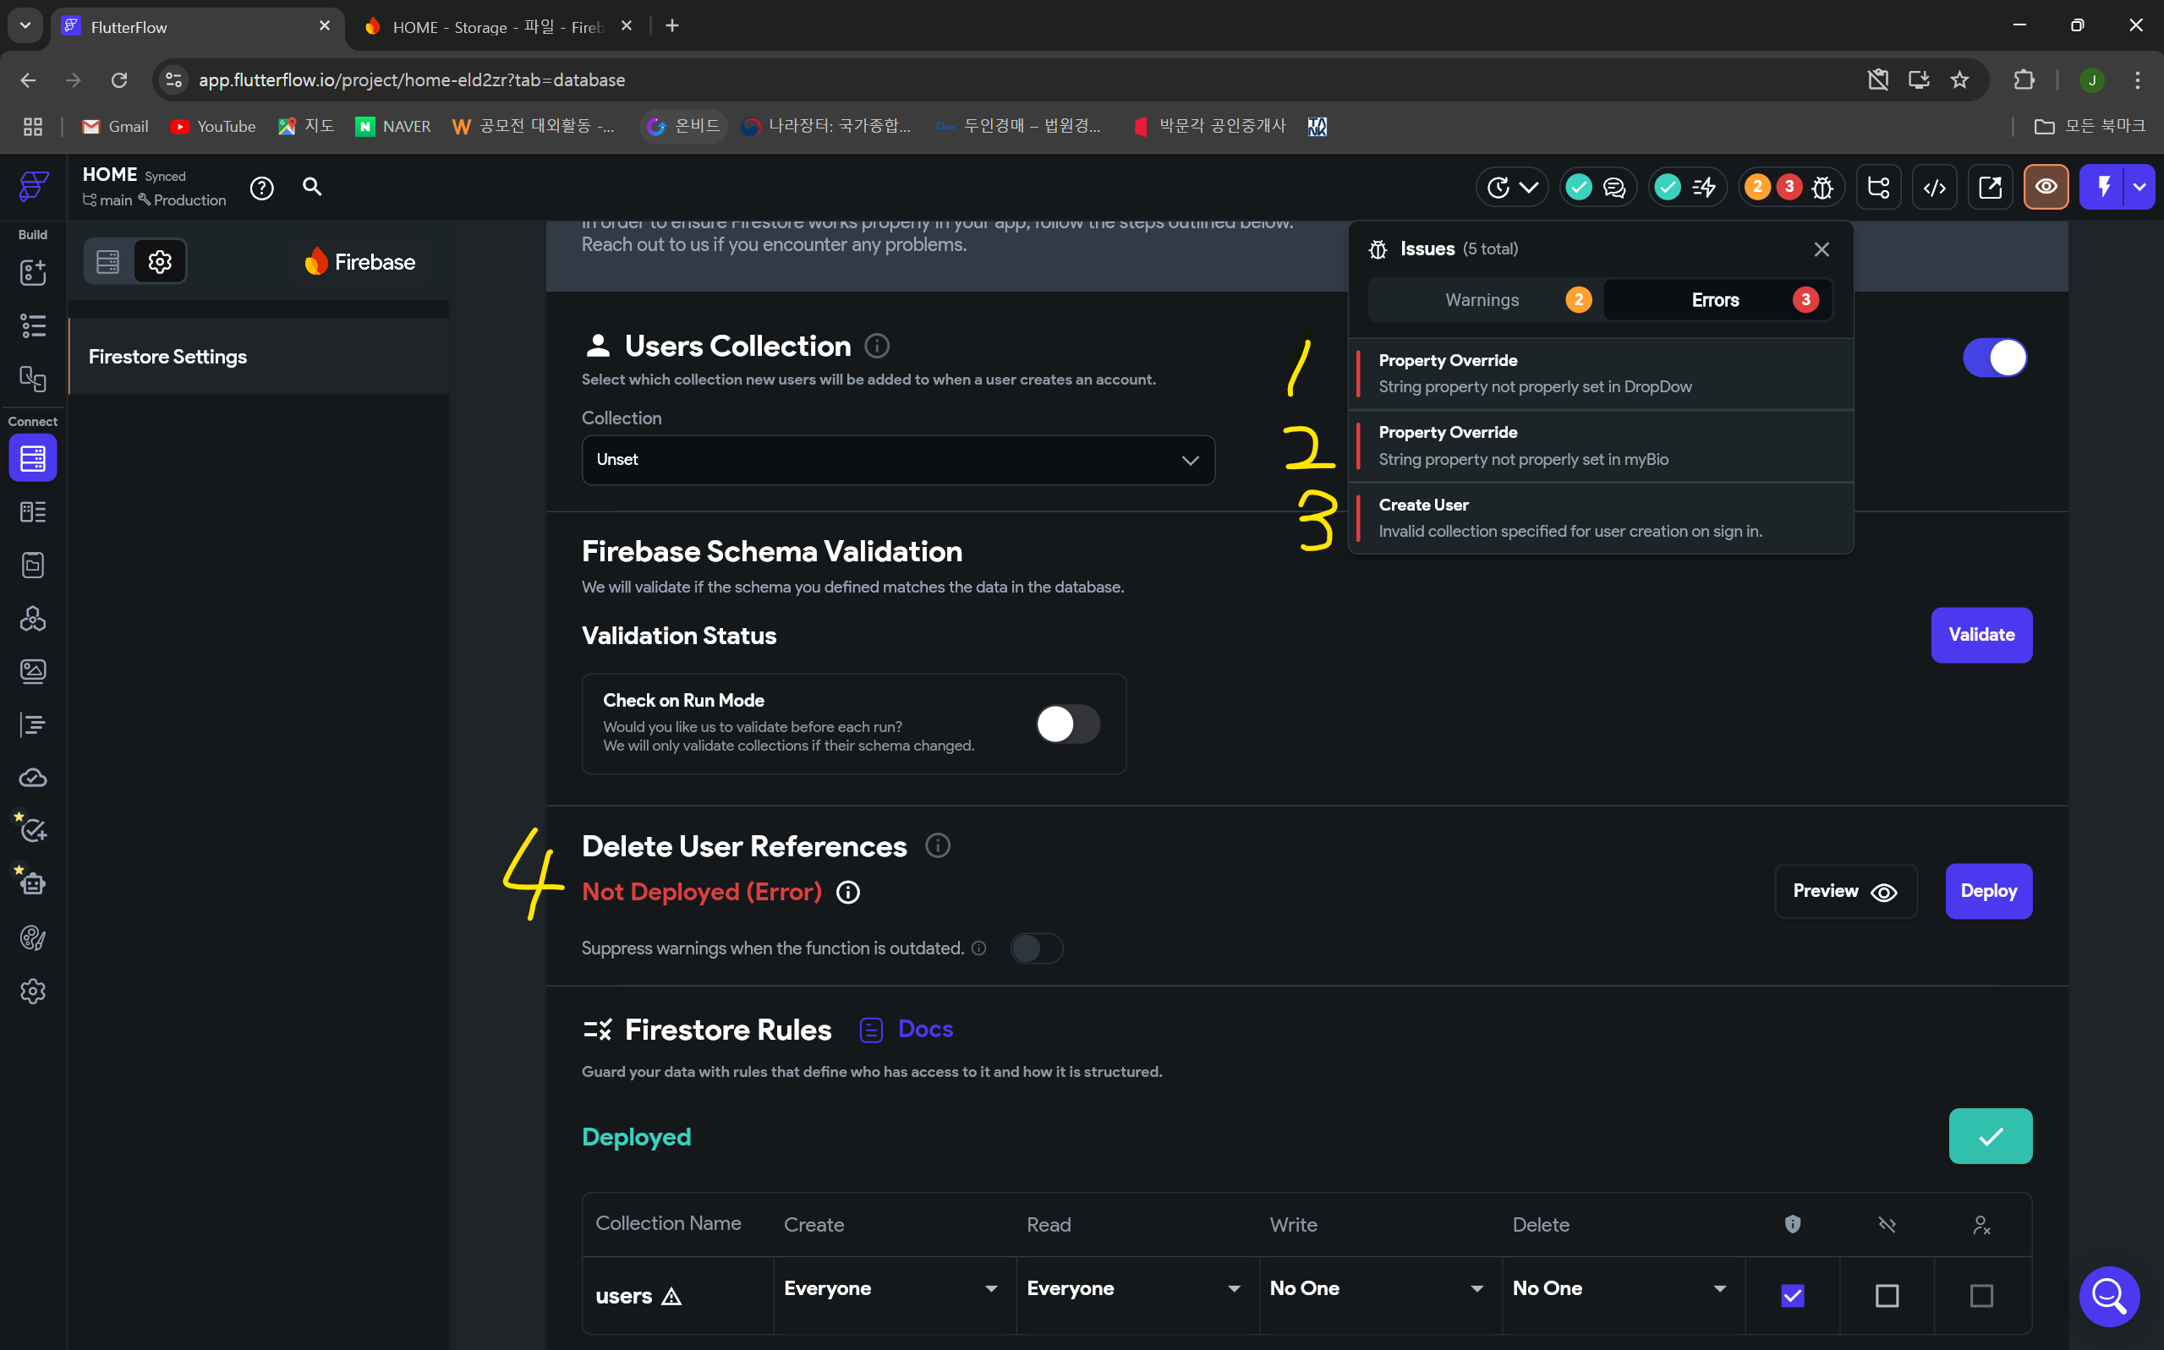Click the Deploy button for user references
This screenshot has height=1350, width=2164.
tap(1988, 891)
